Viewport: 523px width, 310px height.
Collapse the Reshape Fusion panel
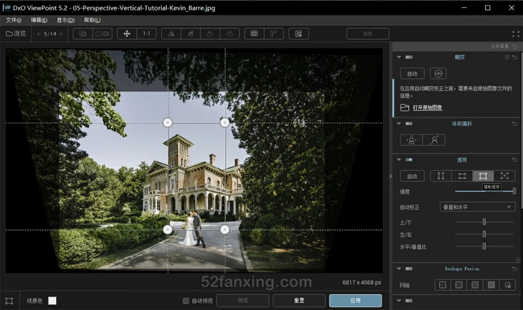[x=398, y=268]
